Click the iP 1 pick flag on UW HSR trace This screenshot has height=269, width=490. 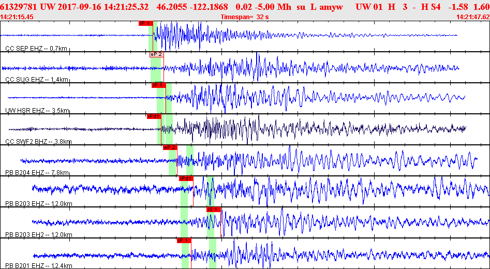click(159, 85)
